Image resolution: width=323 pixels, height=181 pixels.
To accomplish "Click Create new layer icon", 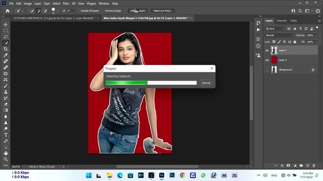I will point(307,165).
